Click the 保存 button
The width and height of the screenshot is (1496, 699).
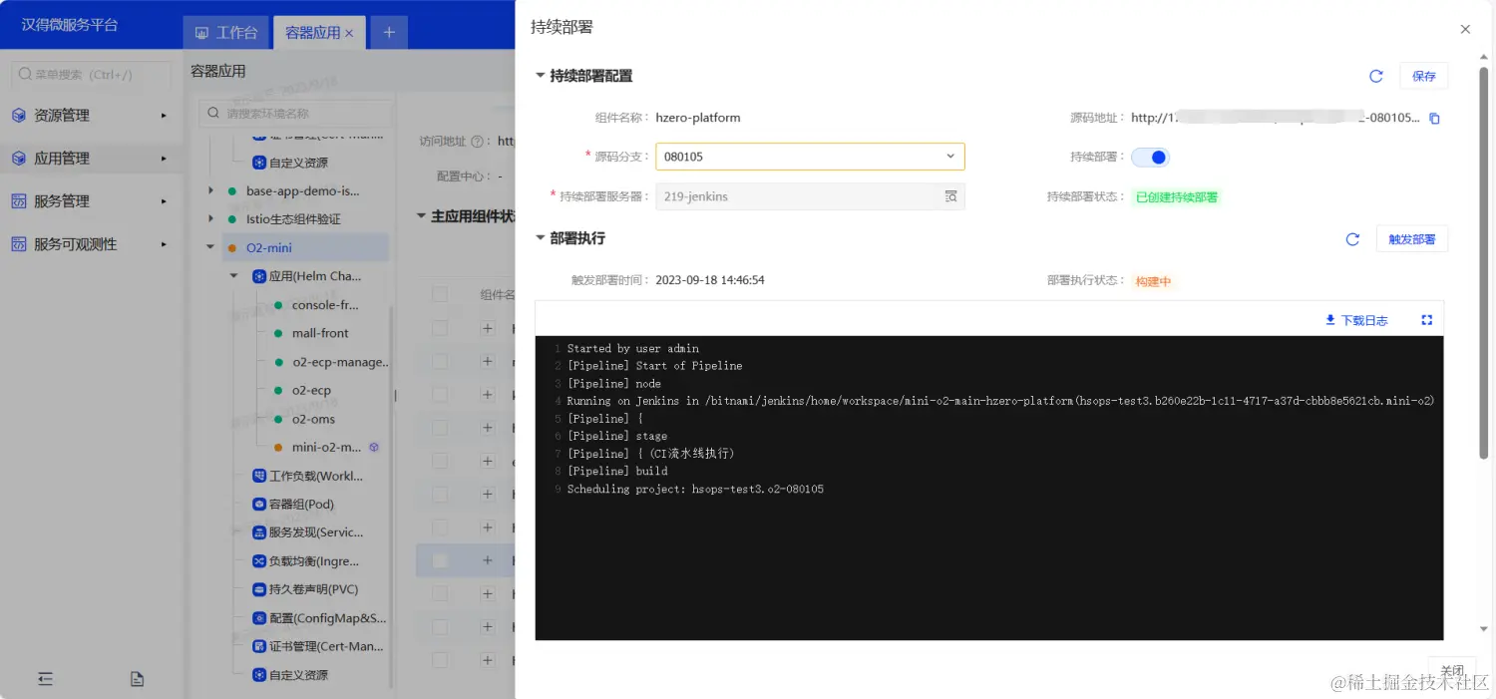tap(1424, 76)
